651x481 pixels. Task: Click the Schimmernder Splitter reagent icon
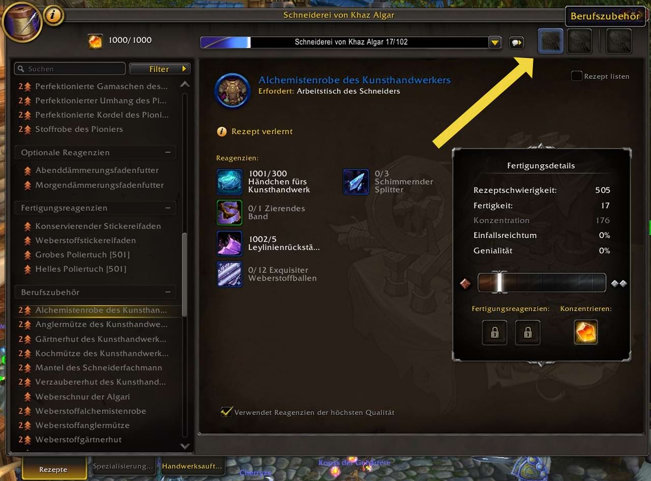(356, 182)
